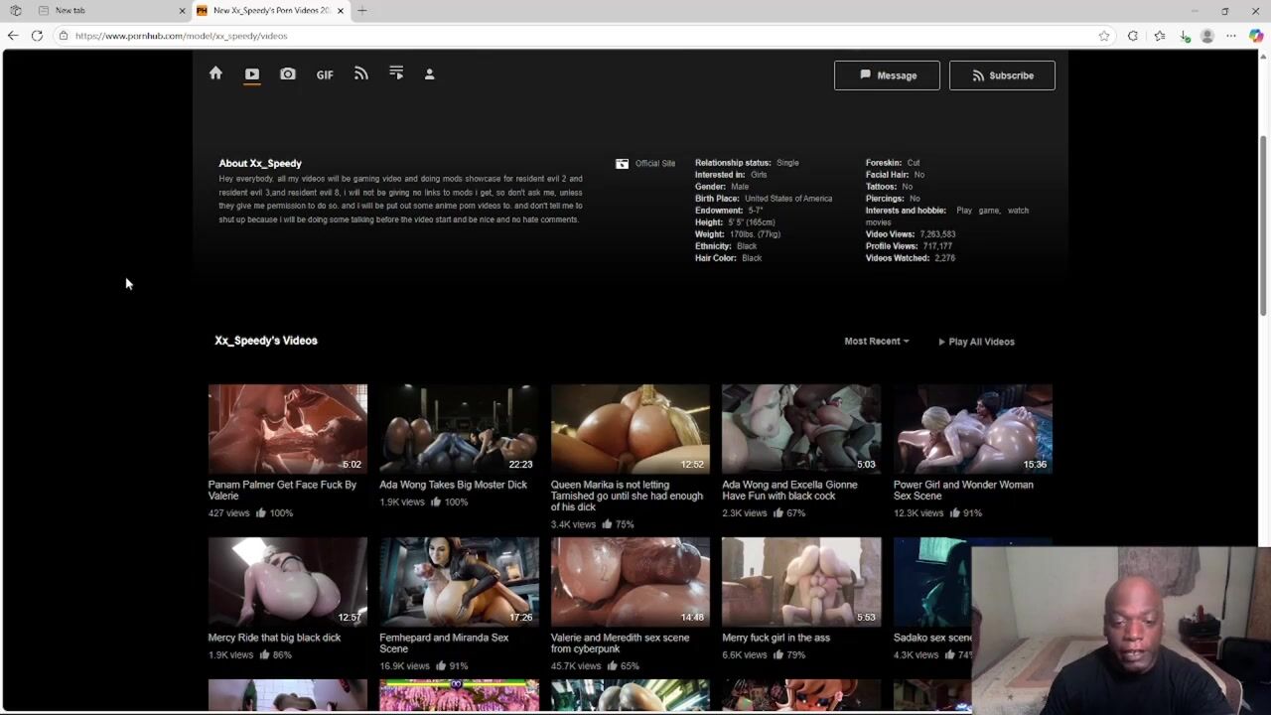Open the feed stream icon
Viewport: 1271px width, 715px height.
point(361,74)
